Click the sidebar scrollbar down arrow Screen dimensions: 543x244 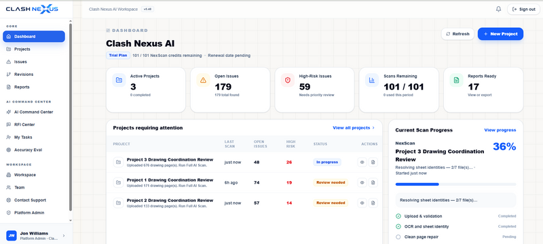pos(71,220)
